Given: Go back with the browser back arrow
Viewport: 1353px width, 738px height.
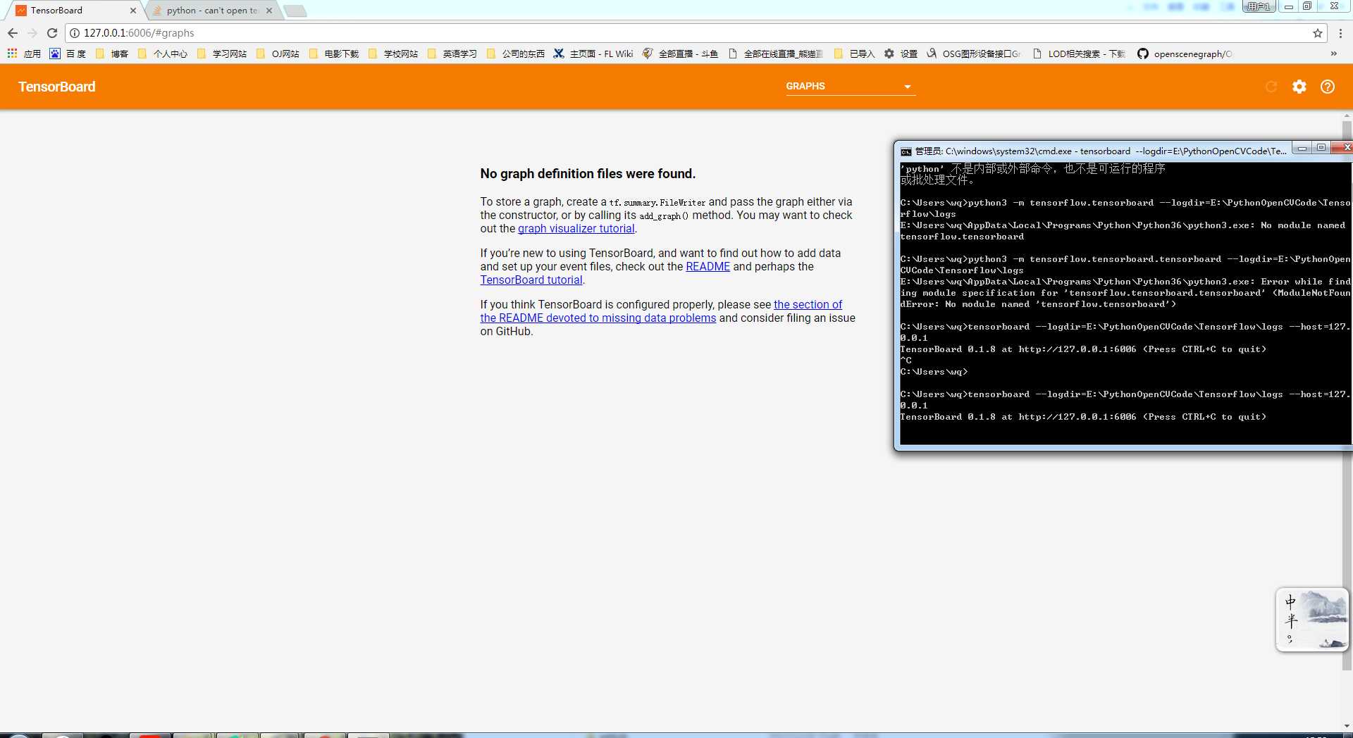Looking at the screenshot, I should [x=13, y=33].
